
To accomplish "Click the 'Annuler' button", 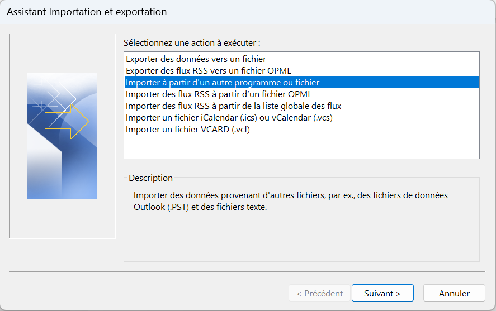I will coord(454,293).
